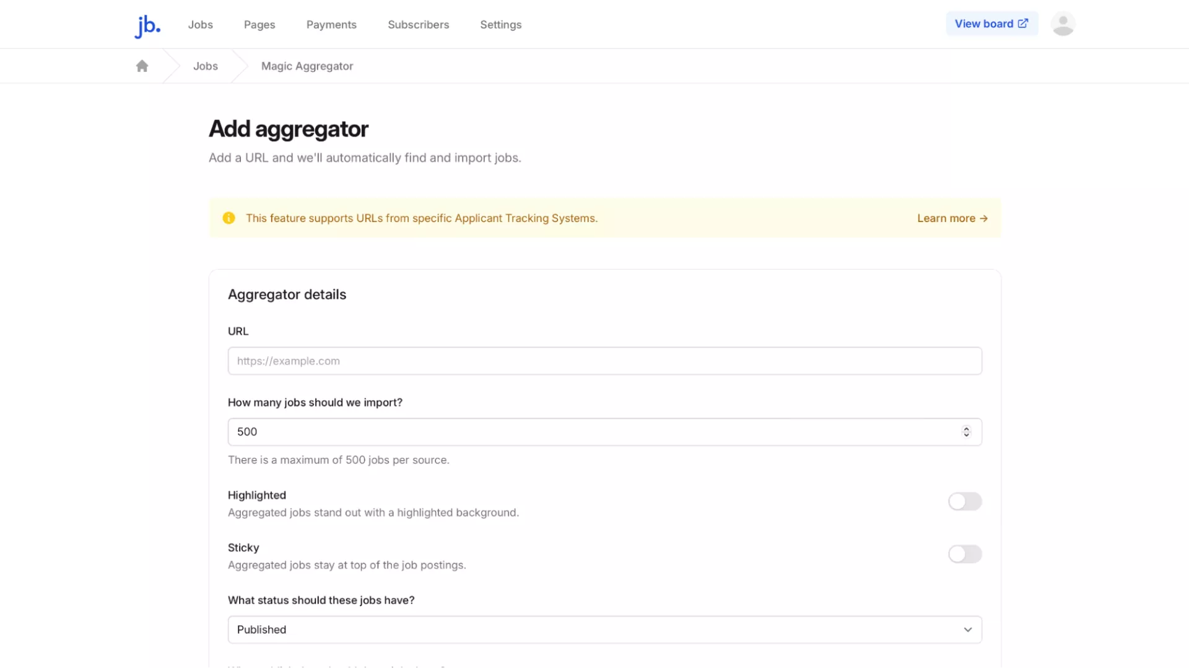Image resolution: width=1189 pixels, height=668 pixels.
Task: Click the yellow info icon in banner
Action: tap(229, 218)
